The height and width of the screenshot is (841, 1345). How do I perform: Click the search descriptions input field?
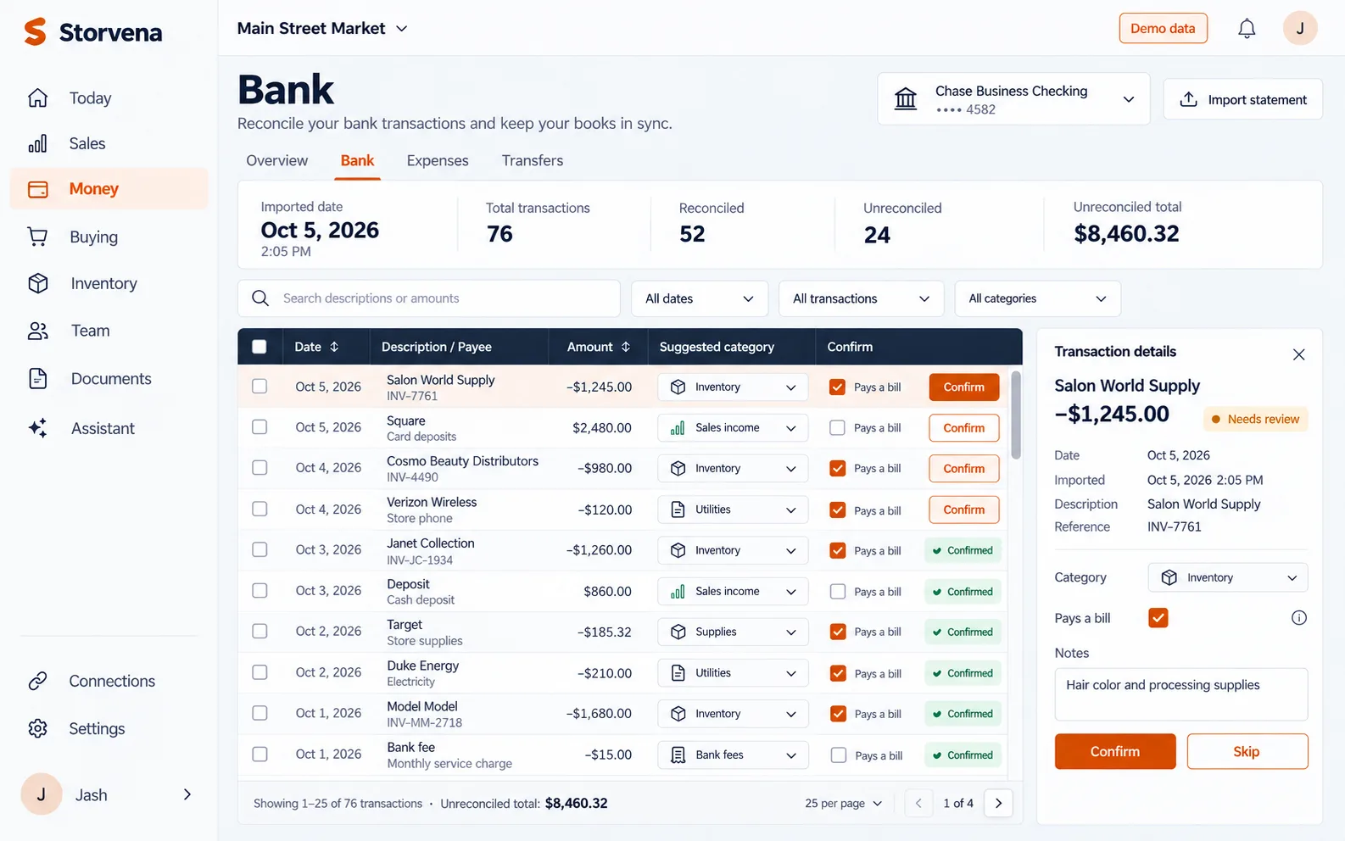tap(429, 298)
